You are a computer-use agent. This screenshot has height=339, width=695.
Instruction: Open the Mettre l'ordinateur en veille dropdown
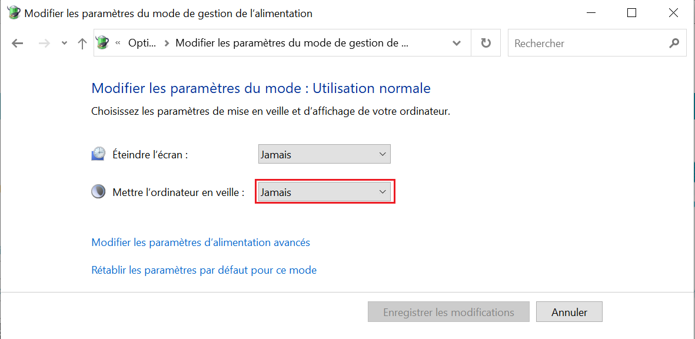(x=324, y=192)
